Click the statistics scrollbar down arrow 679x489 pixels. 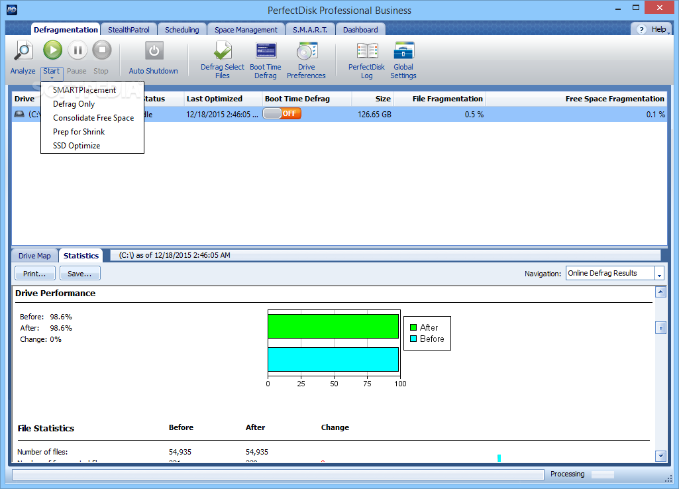pos(660,456)
